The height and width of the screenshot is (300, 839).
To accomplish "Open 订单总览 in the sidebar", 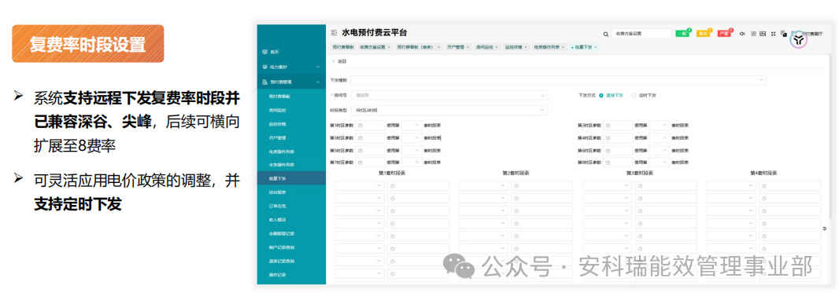I will click(291, 206).
